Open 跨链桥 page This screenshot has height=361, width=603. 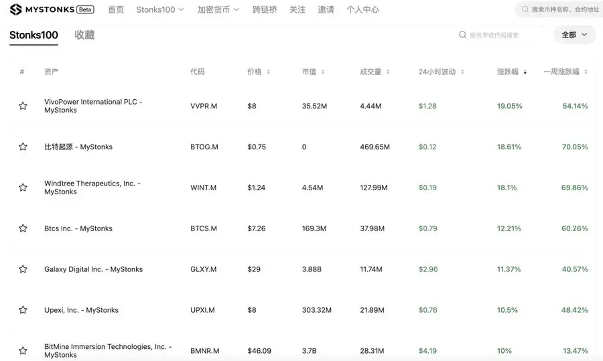(265, 9)
